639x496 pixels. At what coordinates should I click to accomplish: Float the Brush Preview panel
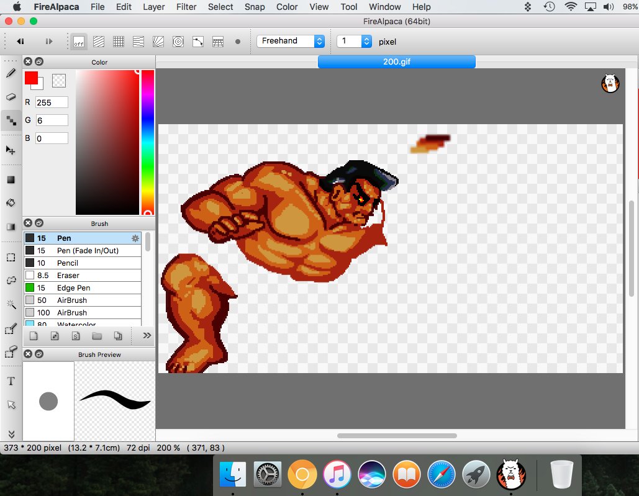(x=39, y=354)
